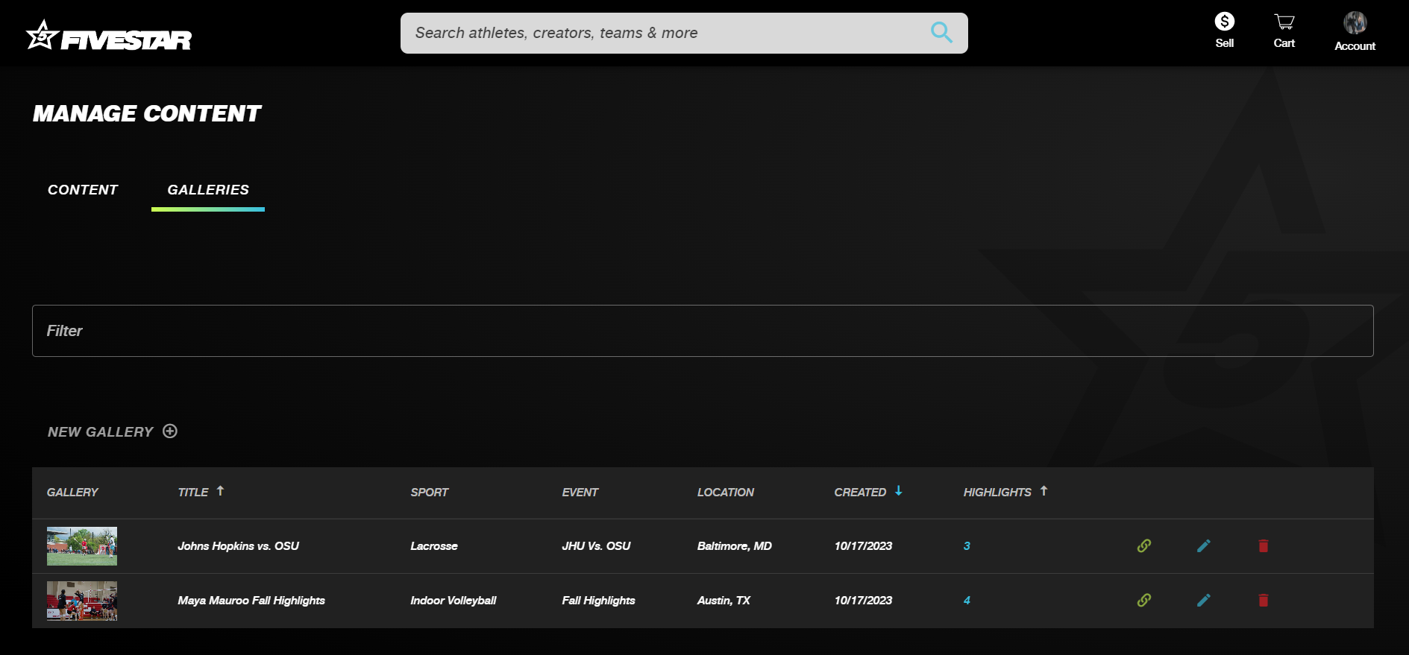
Task: Click the Event column header
Action: click(x=580, y=493)
